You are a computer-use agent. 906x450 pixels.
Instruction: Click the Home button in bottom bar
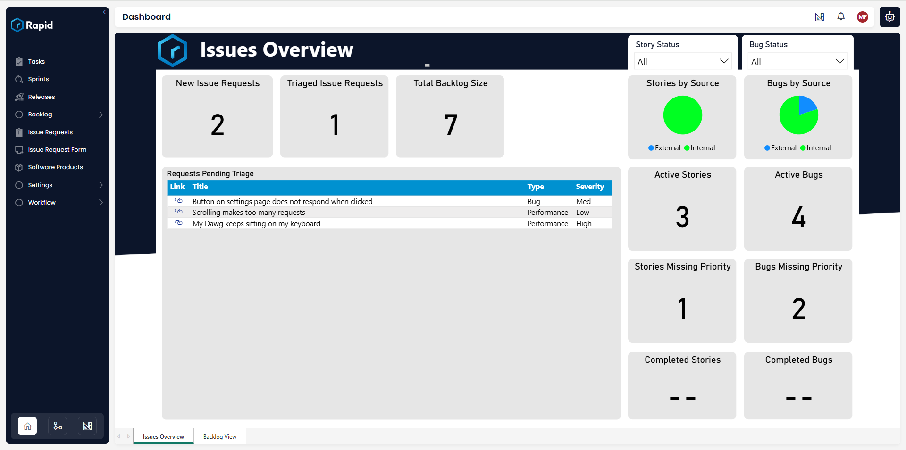click(27, 426)
